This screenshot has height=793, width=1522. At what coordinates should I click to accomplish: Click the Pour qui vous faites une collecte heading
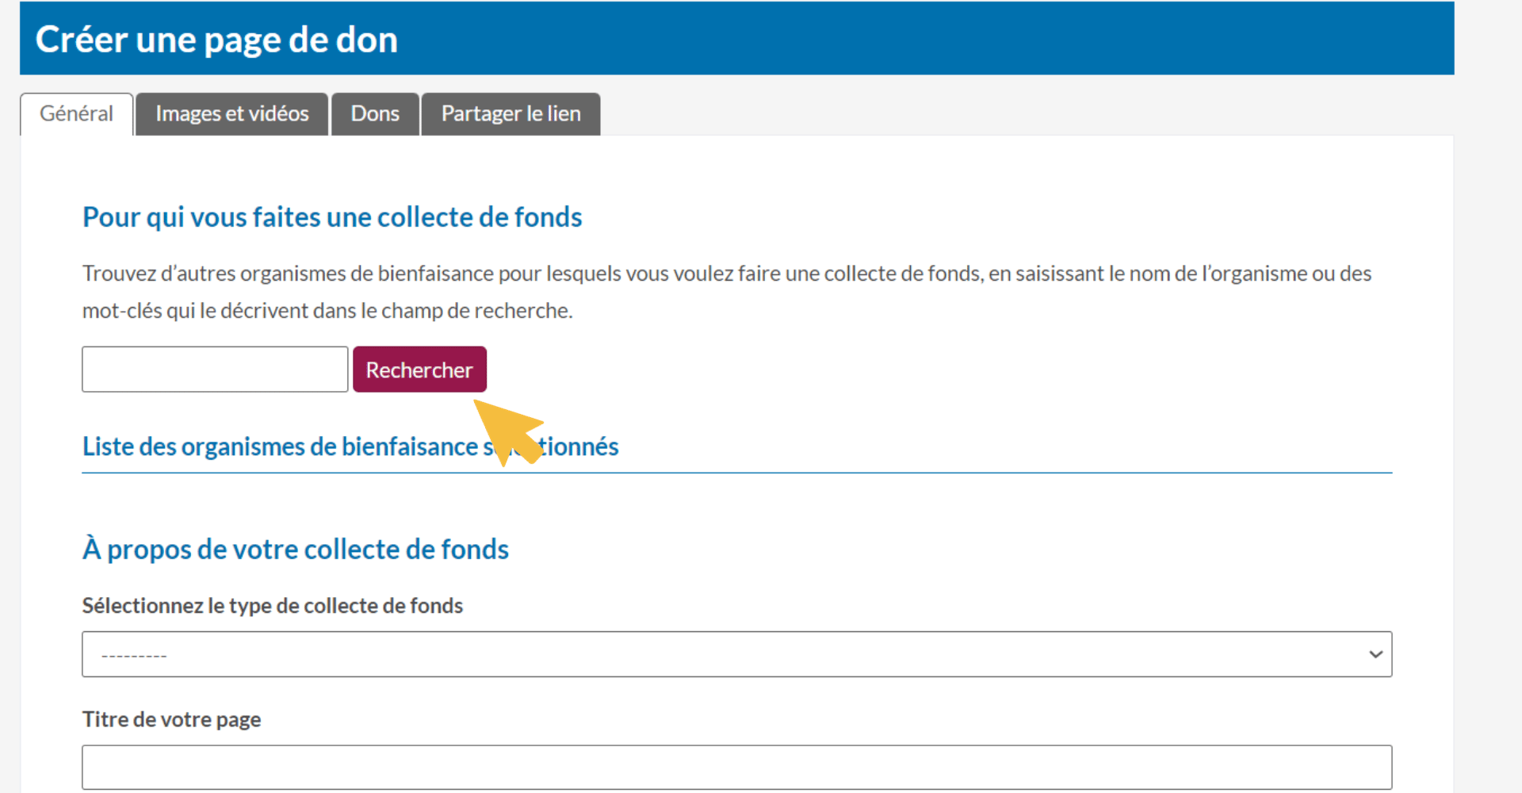(332, 217)
